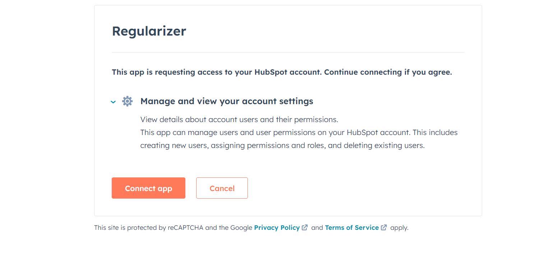Click the "This app can manage users" line
The image size is (554, 260).
click(299, 133)
